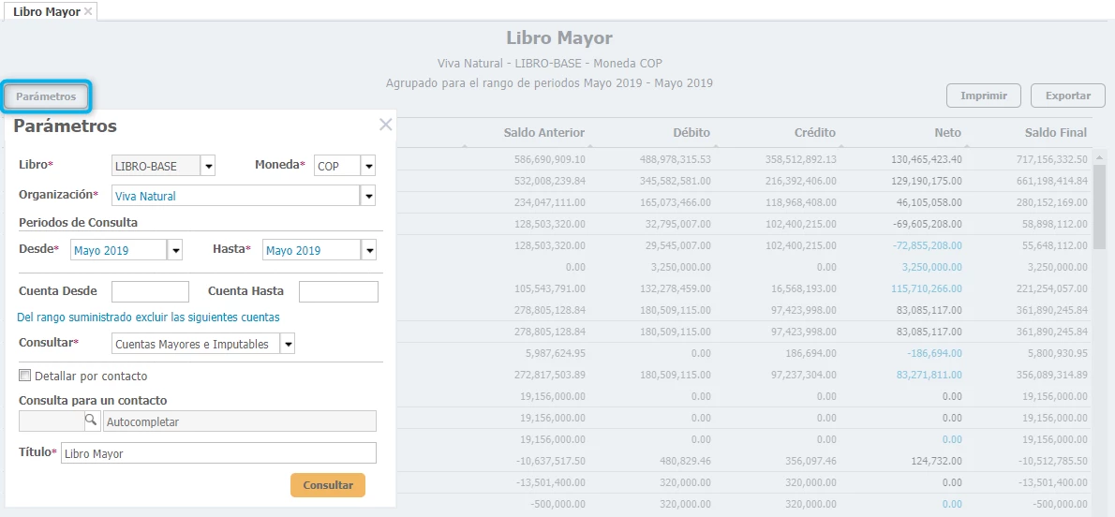Viewport: 1115px width, 517px height.
Task: Expand the Consultar account type dropdown
Action: [288, 344]
